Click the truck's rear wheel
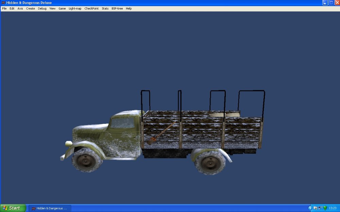340x212 pixels. tap(210, 163)
